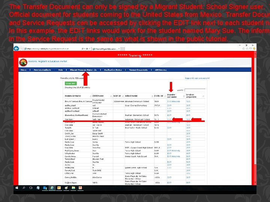
Task: Click 'Showing 1 to 10 of 20 entries' text
Action: (x=77, y=88)
